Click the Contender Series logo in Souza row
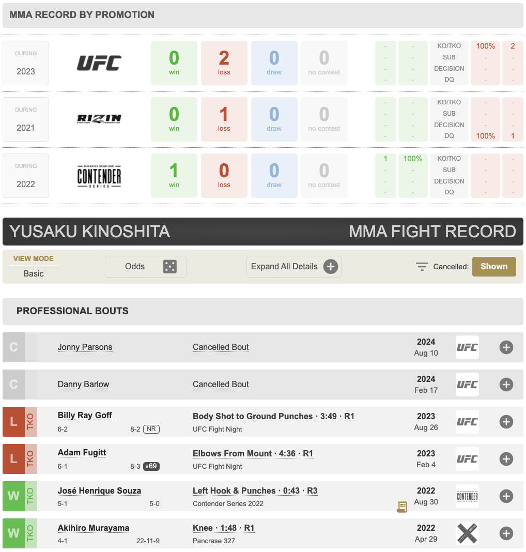This screenshot has height=552, width=526. (467, 496)
